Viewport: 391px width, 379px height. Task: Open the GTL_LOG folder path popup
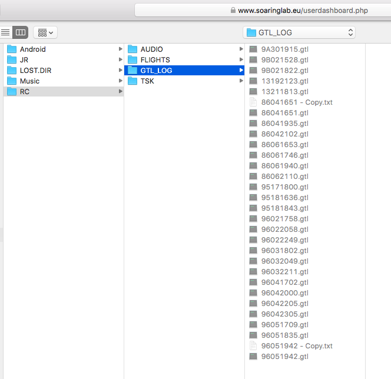(299, 32)
